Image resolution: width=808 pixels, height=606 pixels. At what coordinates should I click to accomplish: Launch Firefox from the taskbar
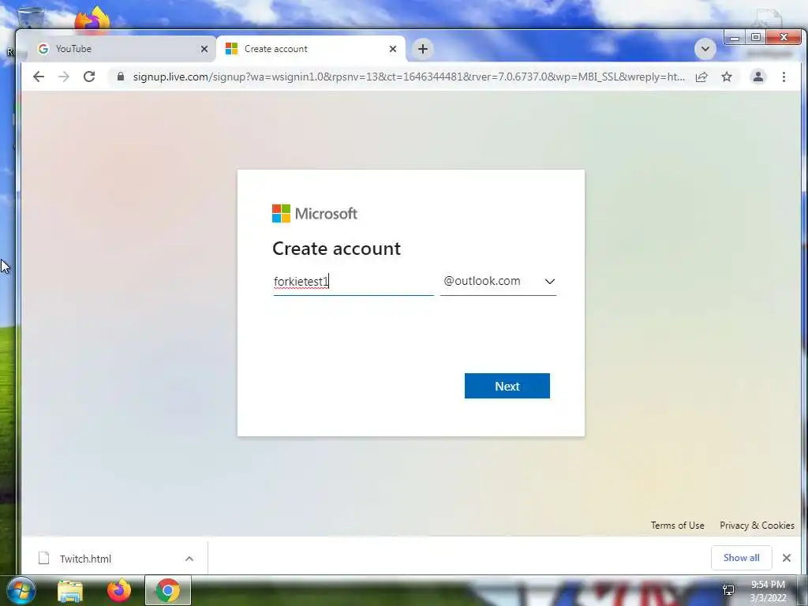(x=119, y=590)
